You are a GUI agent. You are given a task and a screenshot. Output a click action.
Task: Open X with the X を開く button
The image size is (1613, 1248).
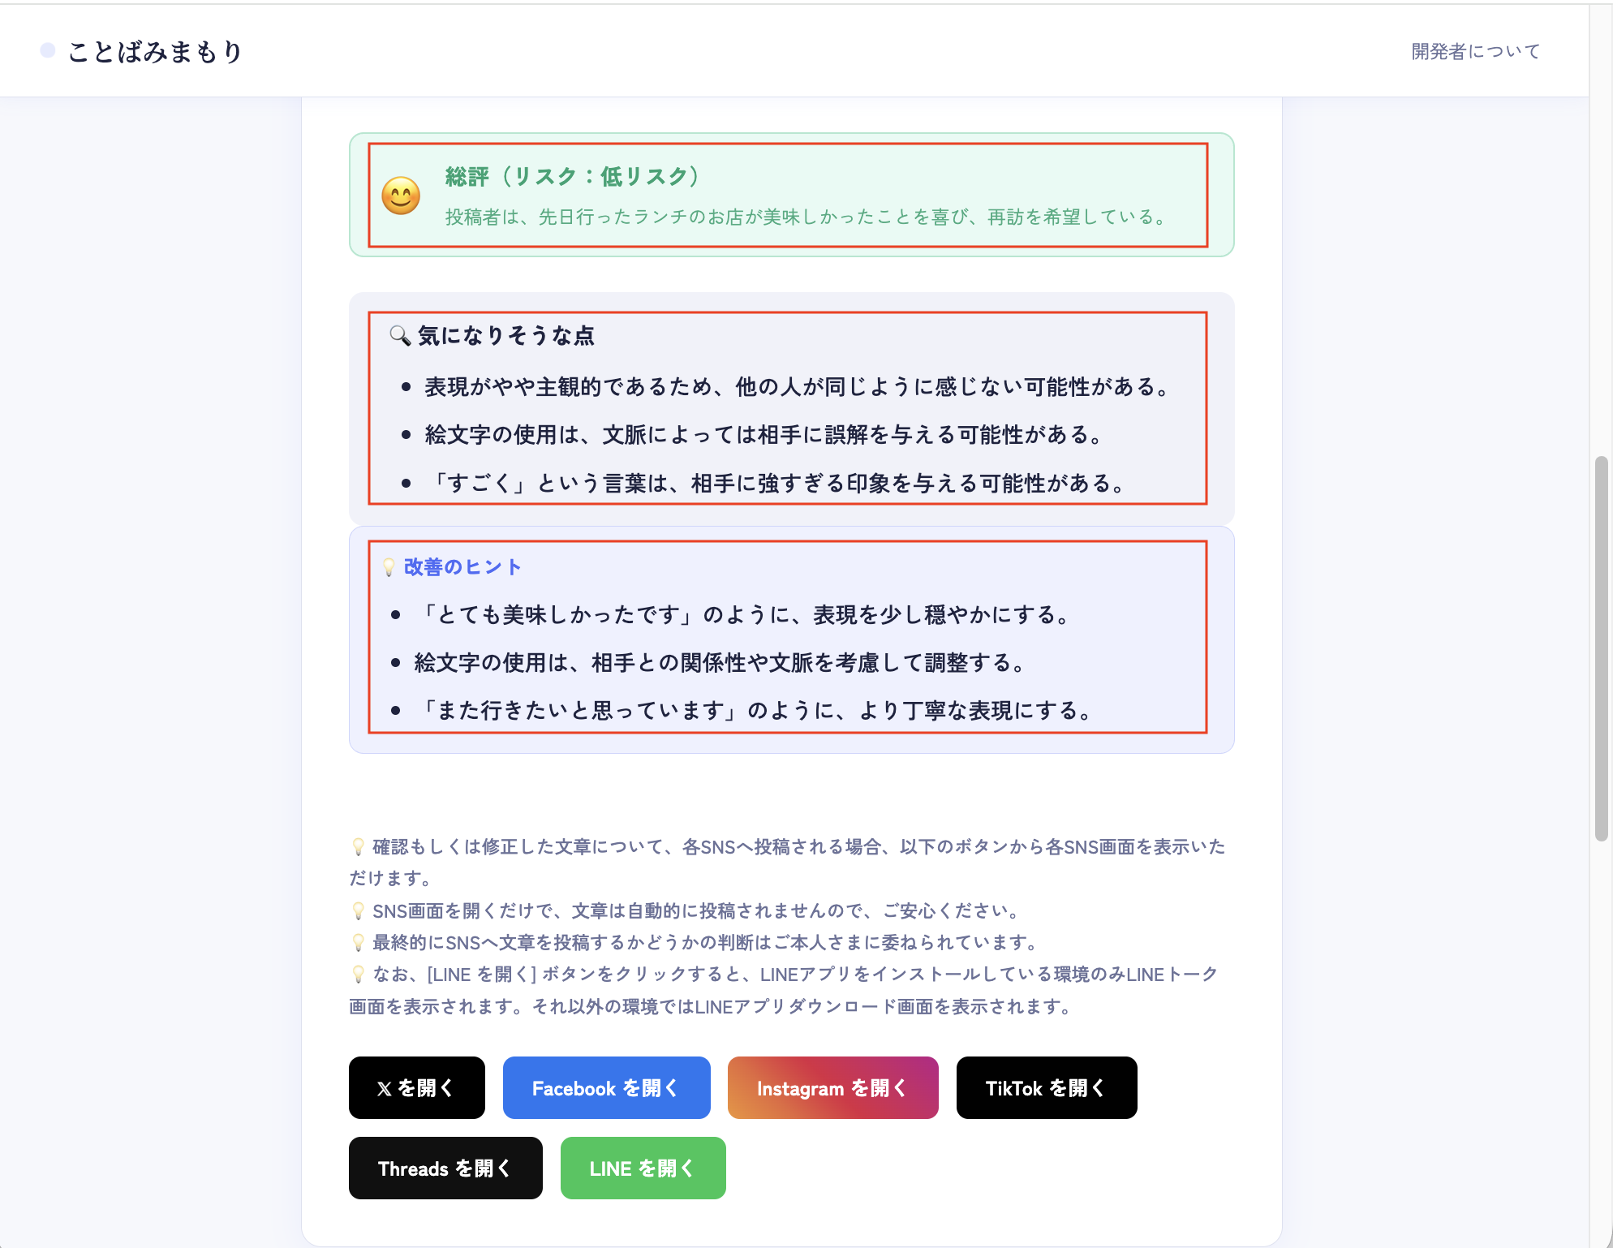[416, 1087]
